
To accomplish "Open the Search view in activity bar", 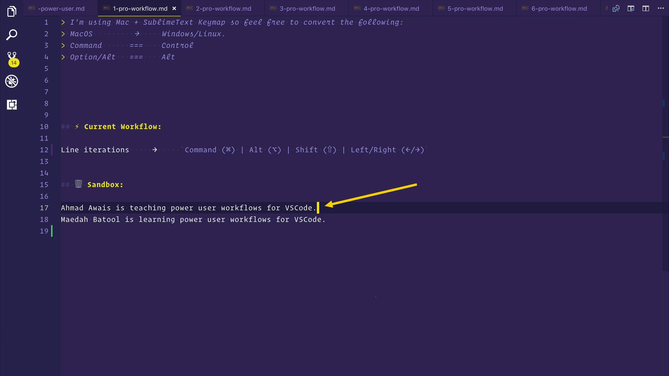I will (12, 35).
